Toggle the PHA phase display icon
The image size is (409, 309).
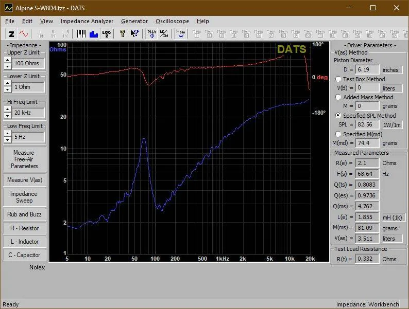click(x=151, y=34)
